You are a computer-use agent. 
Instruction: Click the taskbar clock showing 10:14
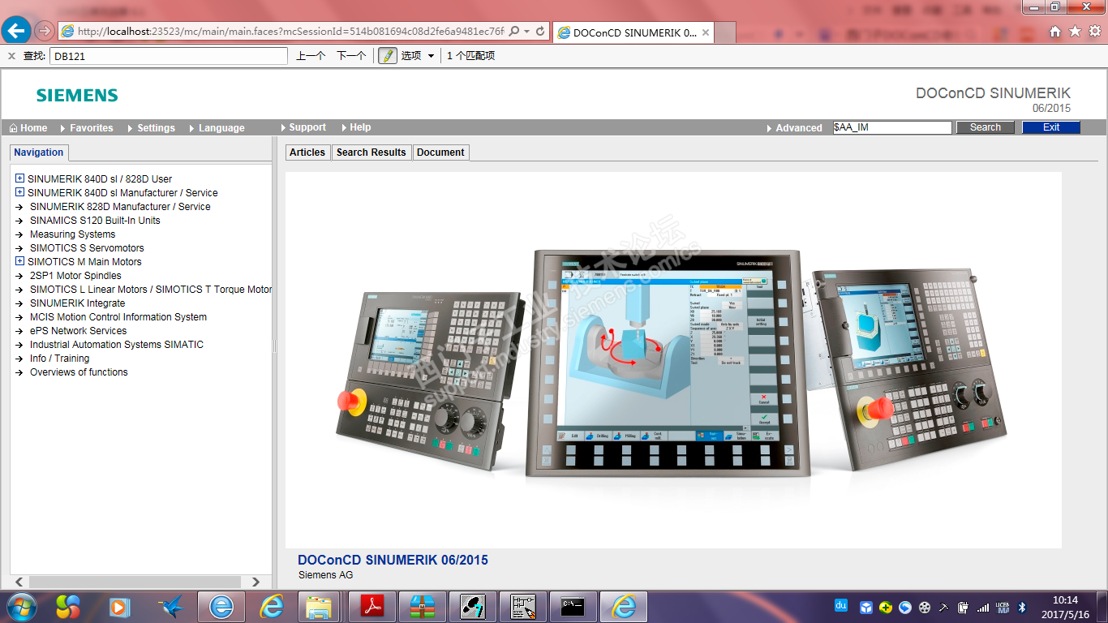point(1065,607)
